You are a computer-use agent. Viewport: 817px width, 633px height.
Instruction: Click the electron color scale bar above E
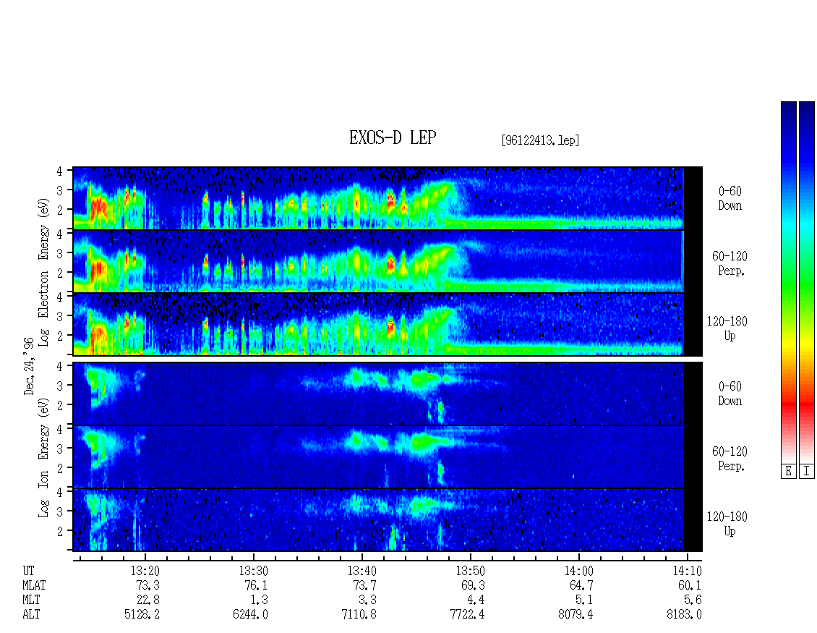pyautogui.click(x=788, y=282)
